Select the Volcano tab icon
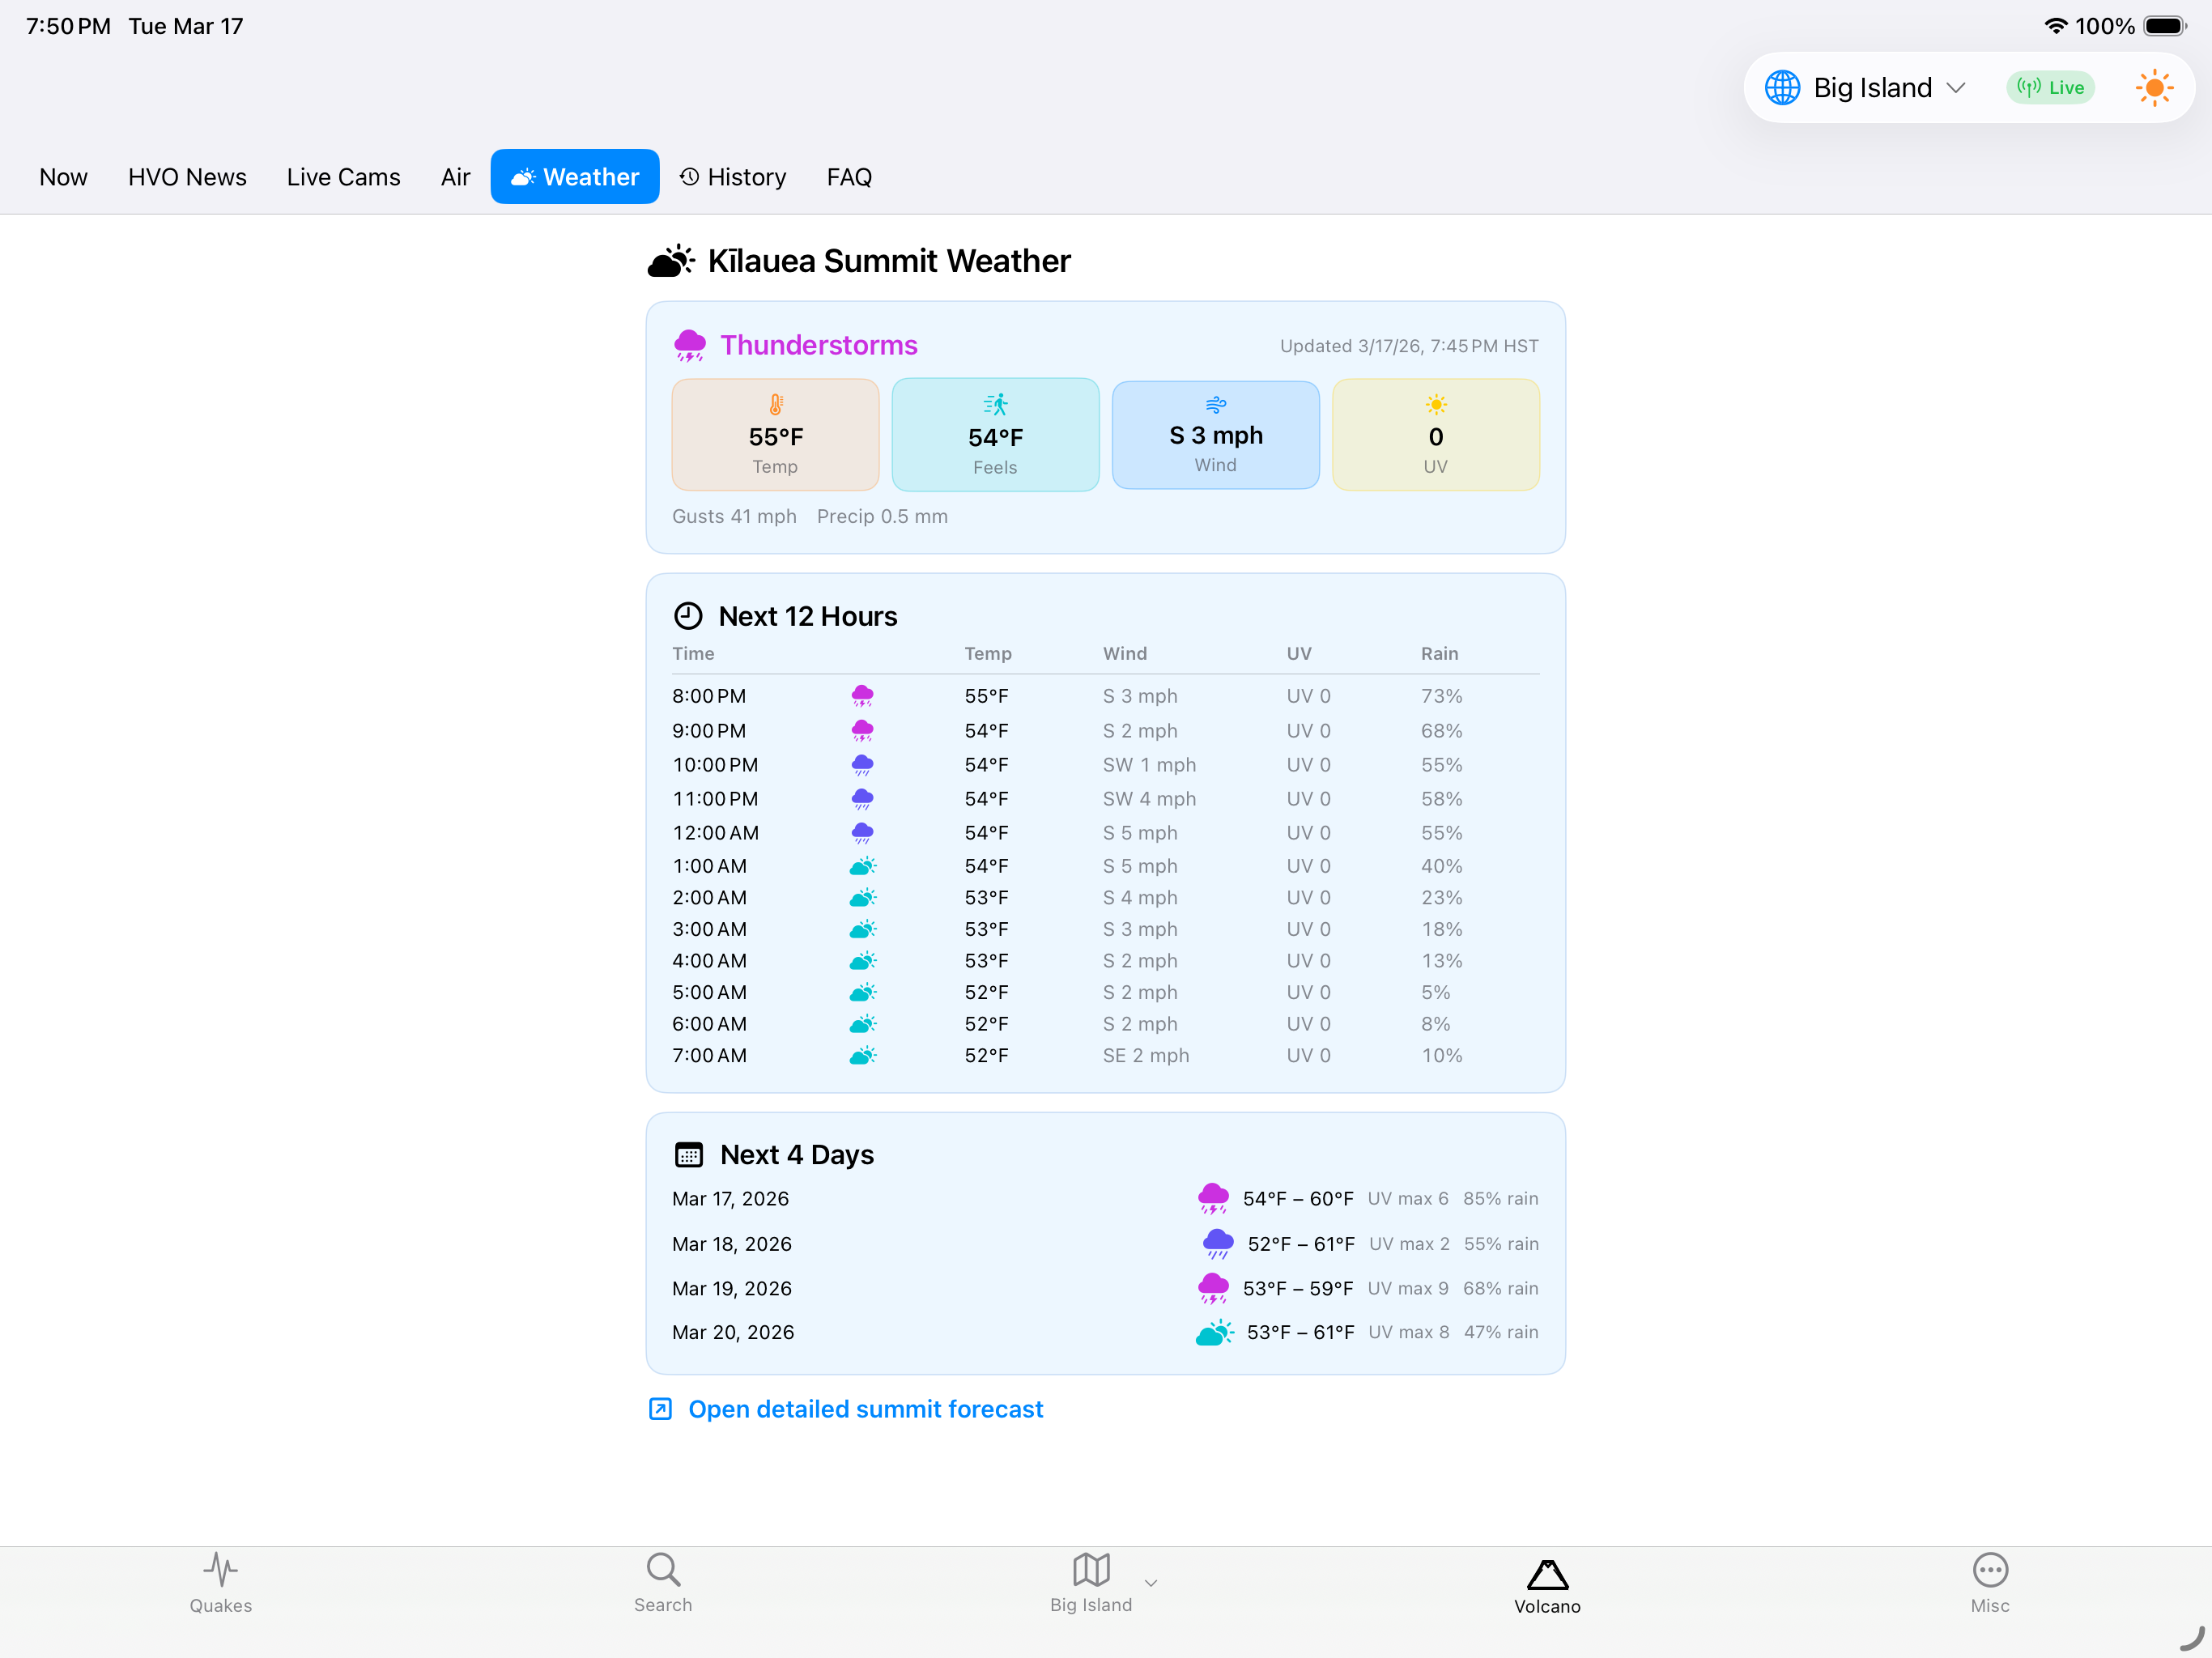The height and width of the screenshot is (1658, 2212). click(1547, 1575)
